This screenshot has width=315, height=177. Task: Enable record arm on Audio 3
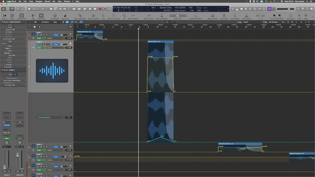47,147
